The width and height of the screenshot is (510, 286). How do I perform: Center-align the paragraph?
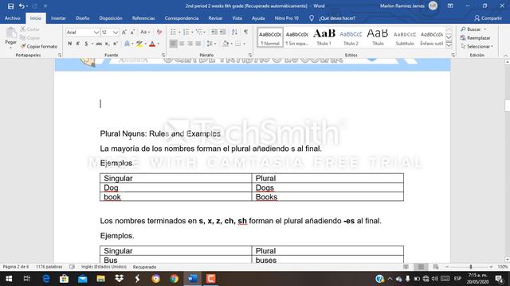[x=182, y=44]
